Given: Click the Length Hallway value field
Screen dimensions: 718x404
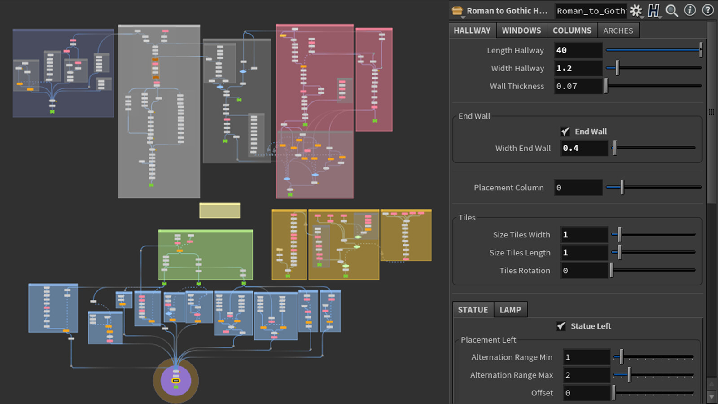Looking at the screenshot, I should [x=578, y=50].
